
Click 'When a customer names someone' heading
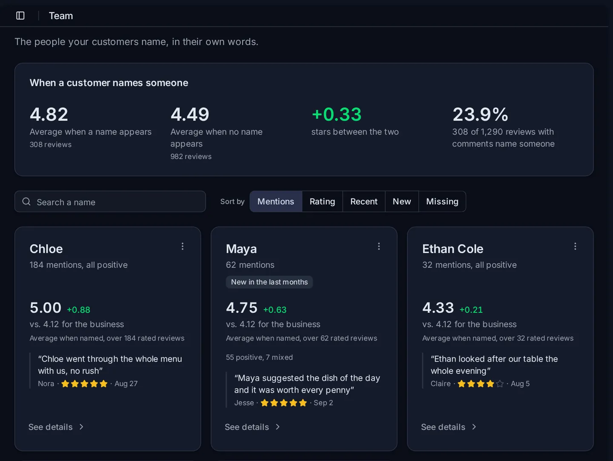point(109,83)
